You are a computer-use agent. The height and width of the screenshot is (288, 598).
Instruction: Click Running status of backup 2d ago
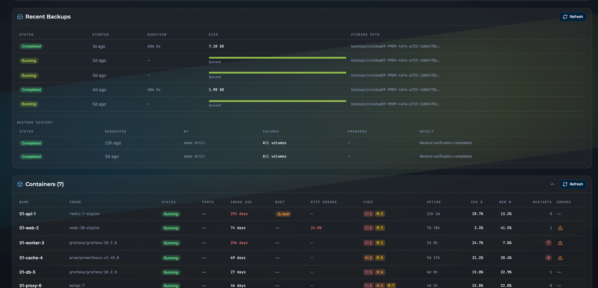(29, 61)
